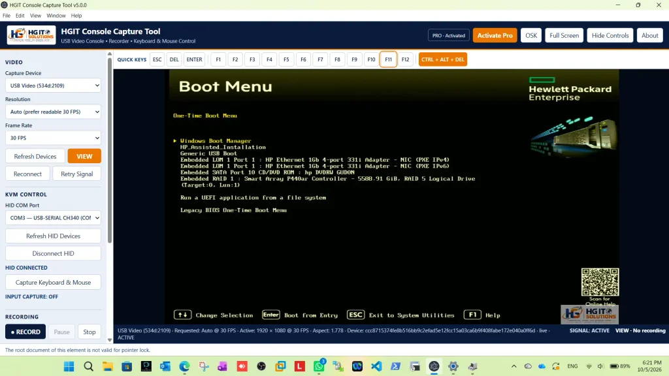Send F10 quick key
The height and width of the screenshot is (376, 669).
[371, 59]
